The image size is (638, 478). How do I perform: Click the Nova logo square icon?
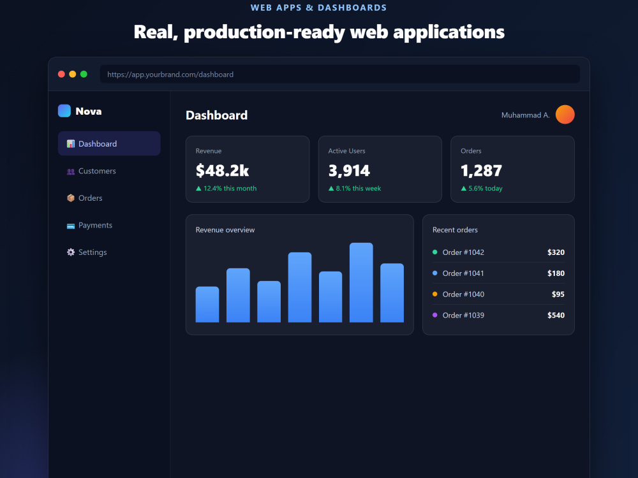tap(64, 111)
